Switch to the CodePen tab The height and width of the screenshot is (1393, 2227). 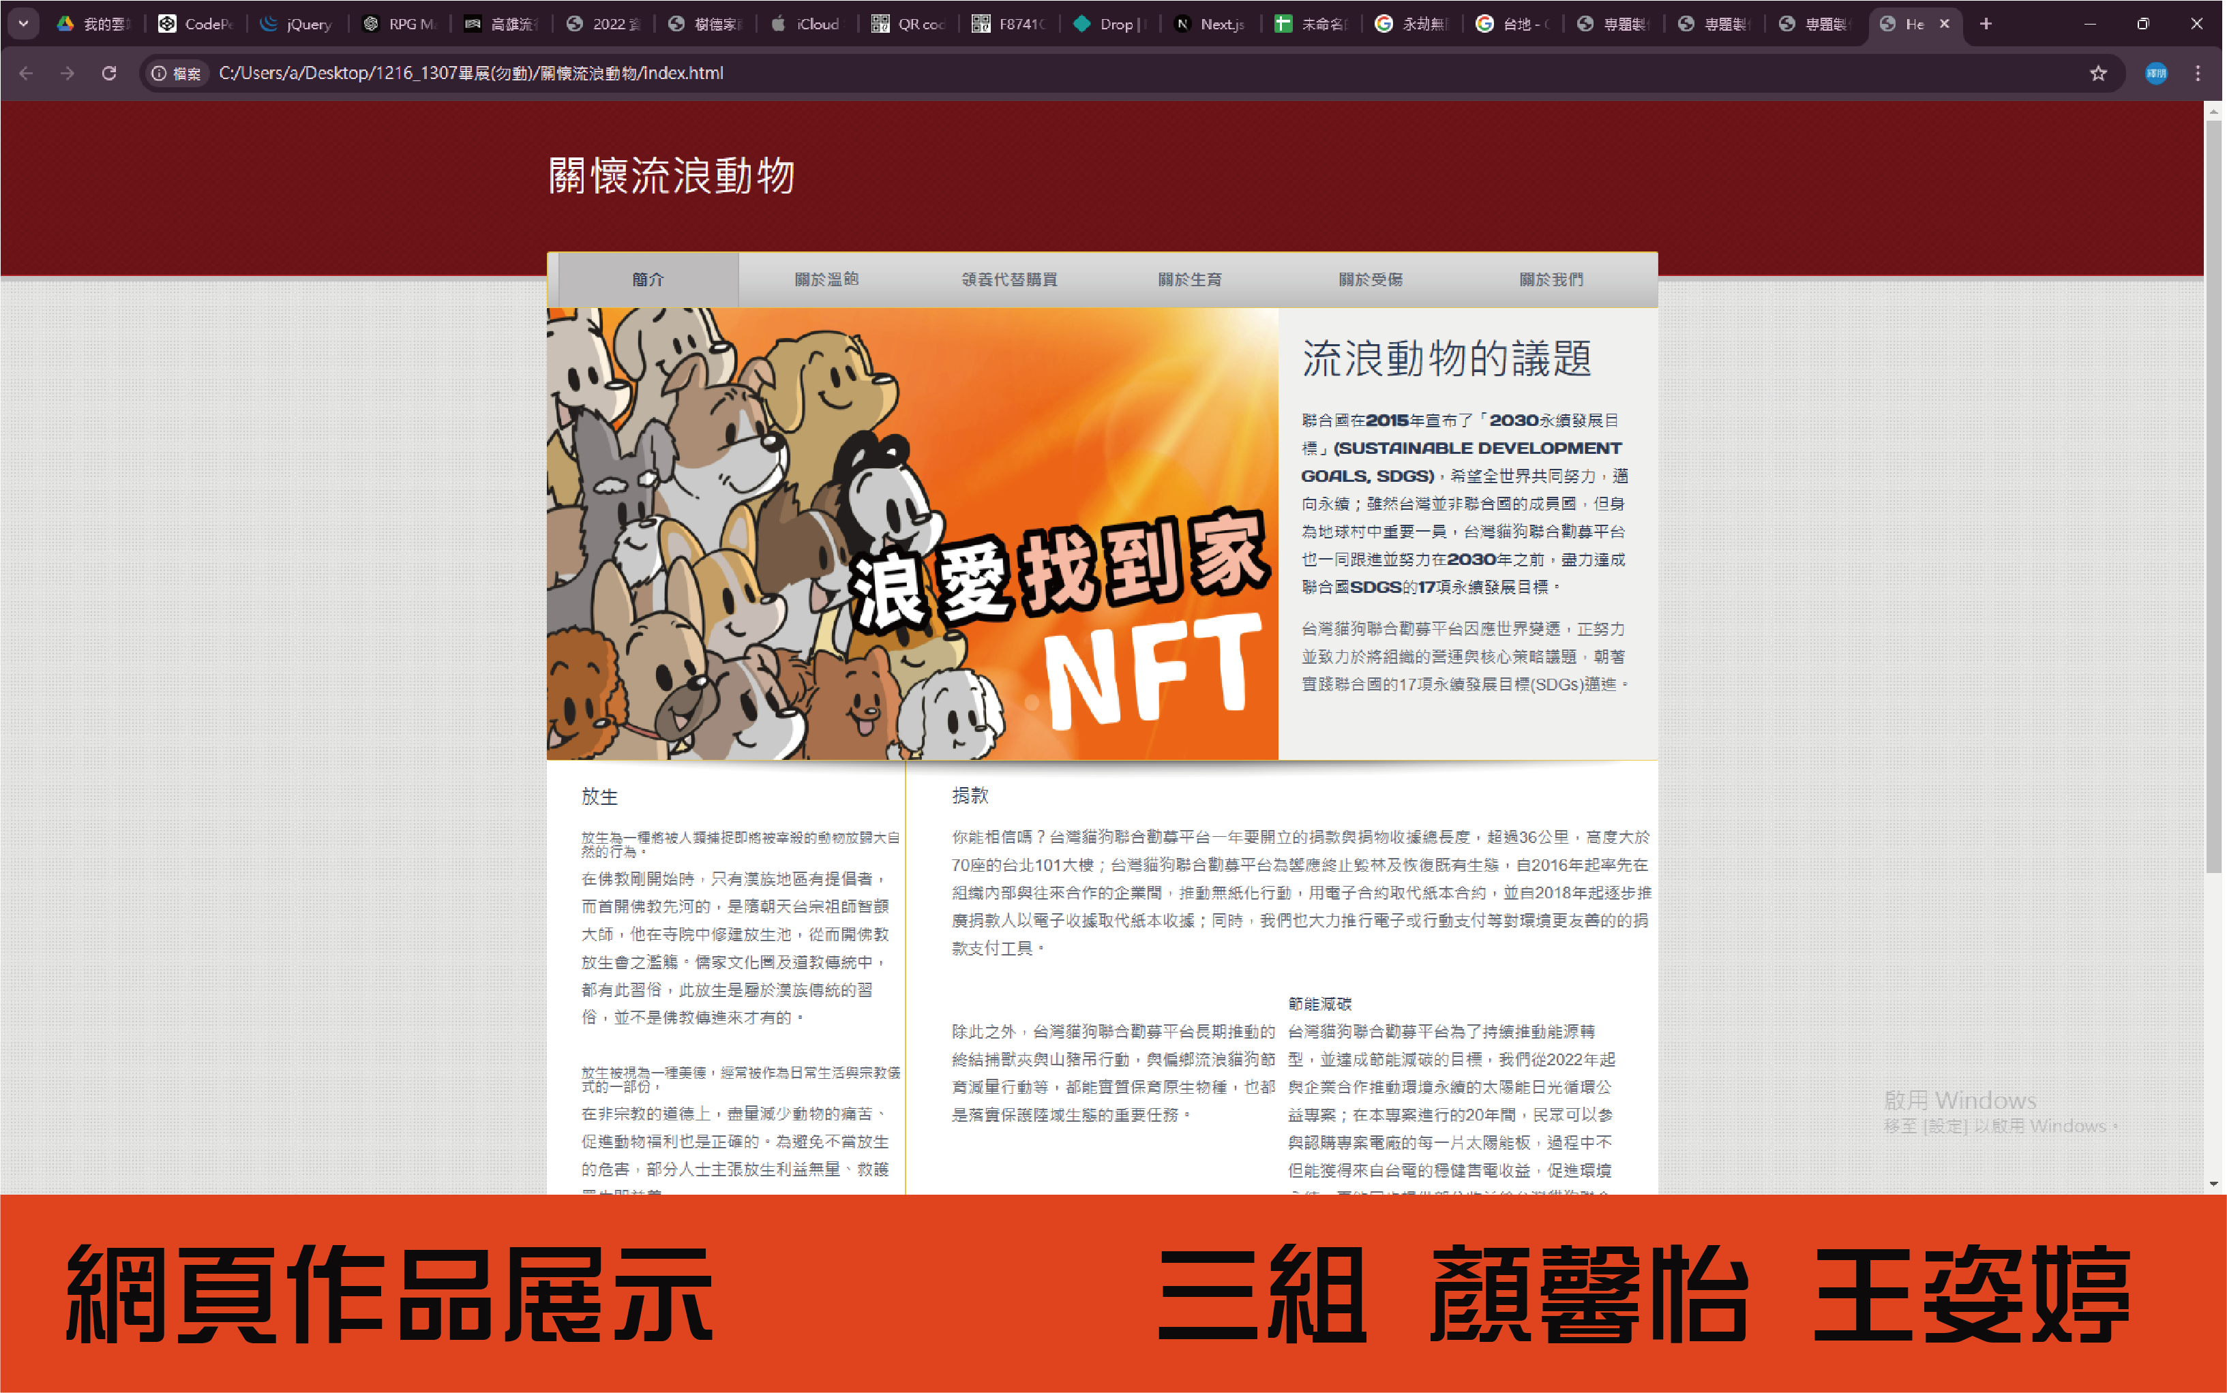tap(196, 24)
